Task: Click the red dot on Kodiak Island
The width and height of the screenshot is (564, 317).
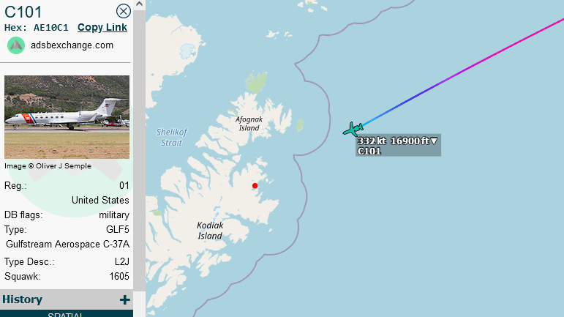Action: [255, 186]
